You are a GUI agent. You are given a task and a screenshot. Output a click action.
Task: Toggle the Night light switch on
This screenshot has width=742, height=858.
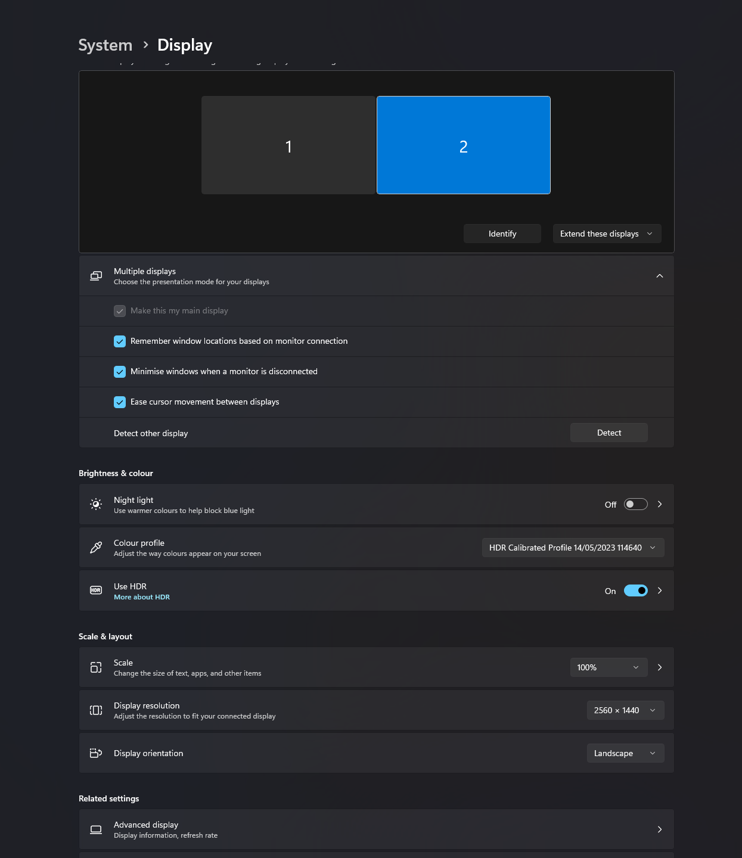point(635,504)
